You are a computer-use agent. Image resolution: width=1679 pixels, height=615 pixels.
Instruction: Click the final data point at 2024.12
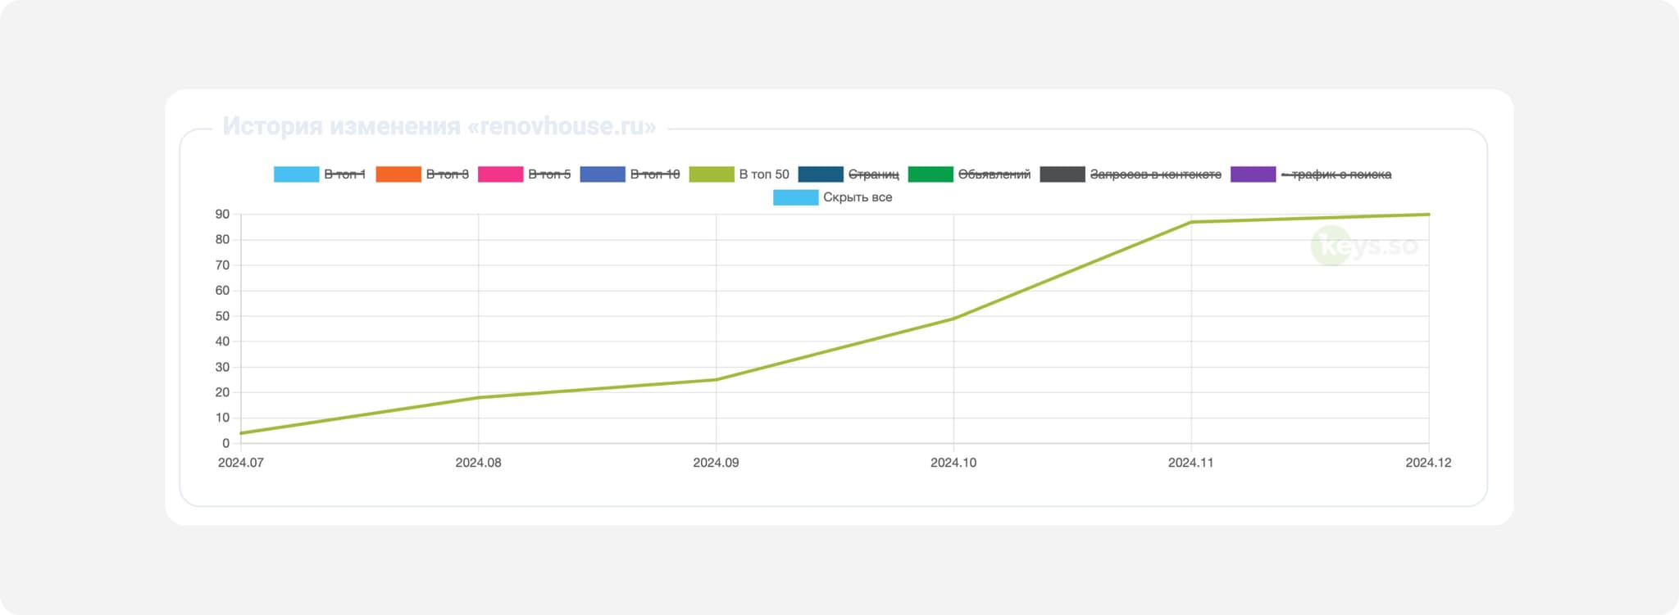[x=1428, y=215]
